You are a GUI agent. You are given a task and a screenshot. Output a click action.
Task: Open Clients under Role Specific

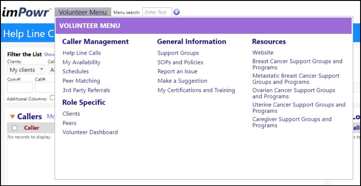tap(71, 114)
